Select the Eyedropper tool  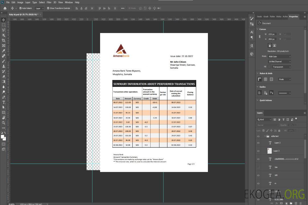tap(4, 51)
